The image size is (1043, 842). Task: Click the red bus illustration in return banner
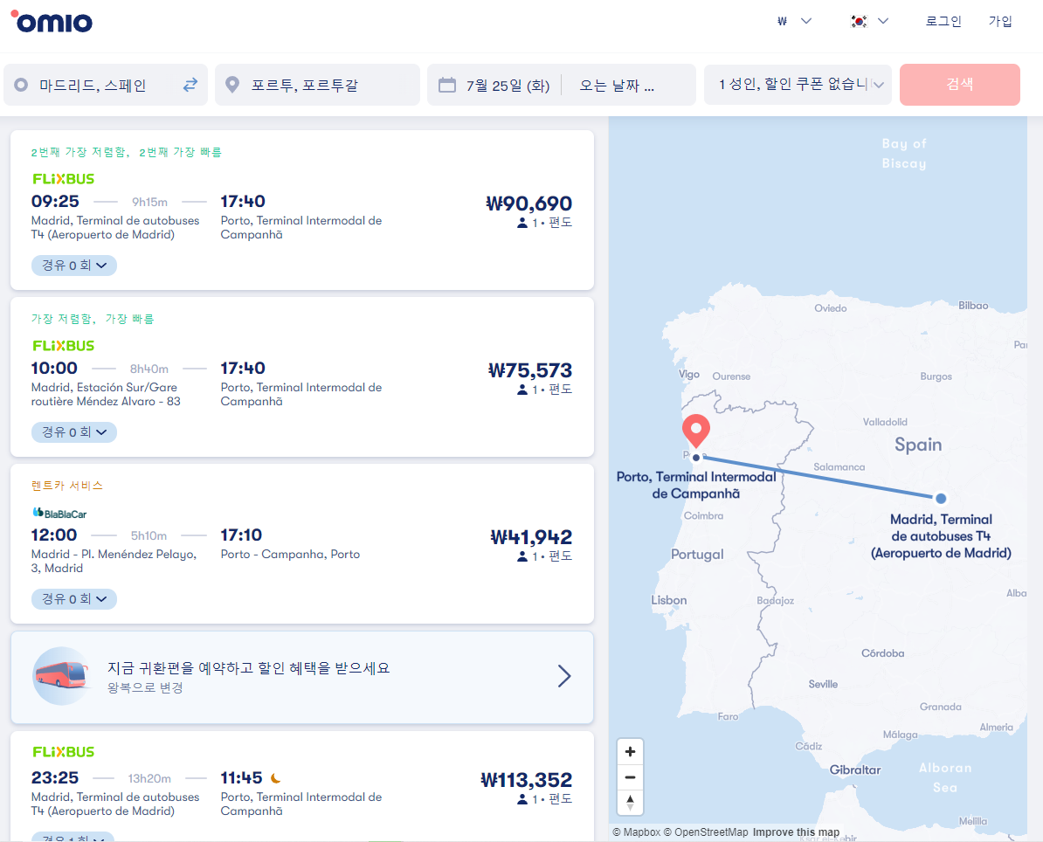(61, 676)
